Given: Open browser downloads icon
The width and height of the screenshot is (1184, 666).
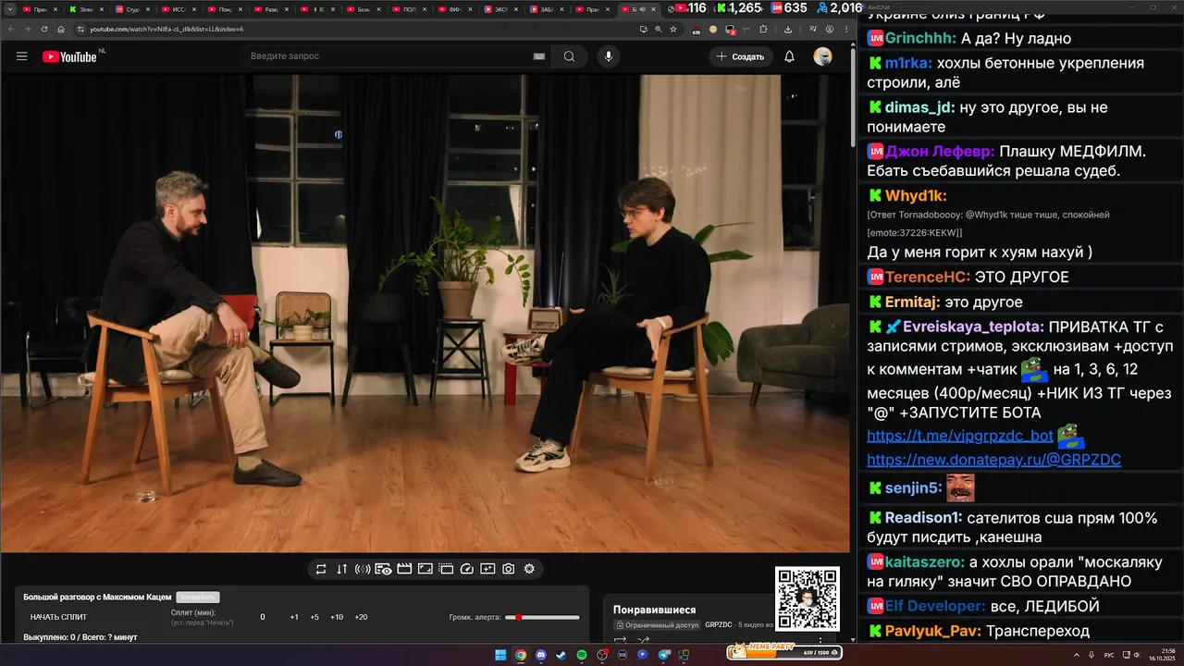Looking at the screenshot, I should pos(789,29).
